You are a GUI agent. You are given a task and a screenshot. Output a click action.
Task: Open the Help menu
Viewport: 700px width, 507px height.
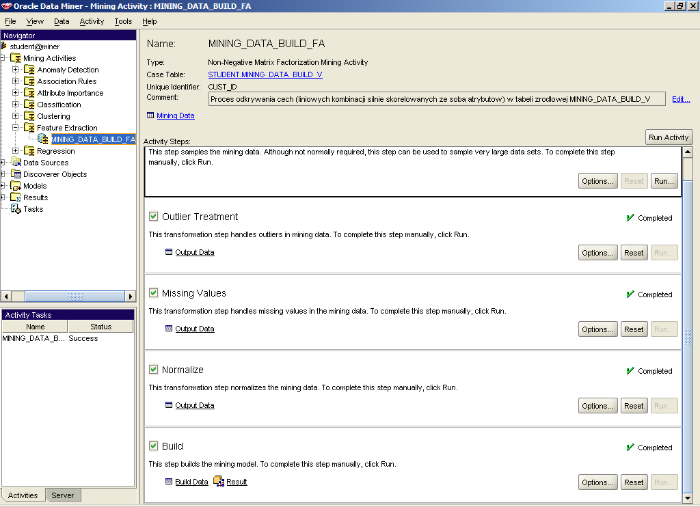150,21
